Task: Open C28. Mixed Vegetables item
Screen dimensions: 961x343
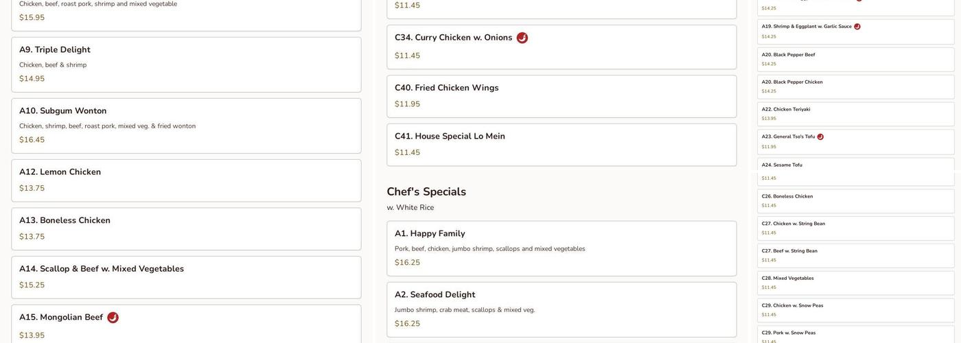Action: [x=855, y=283]
